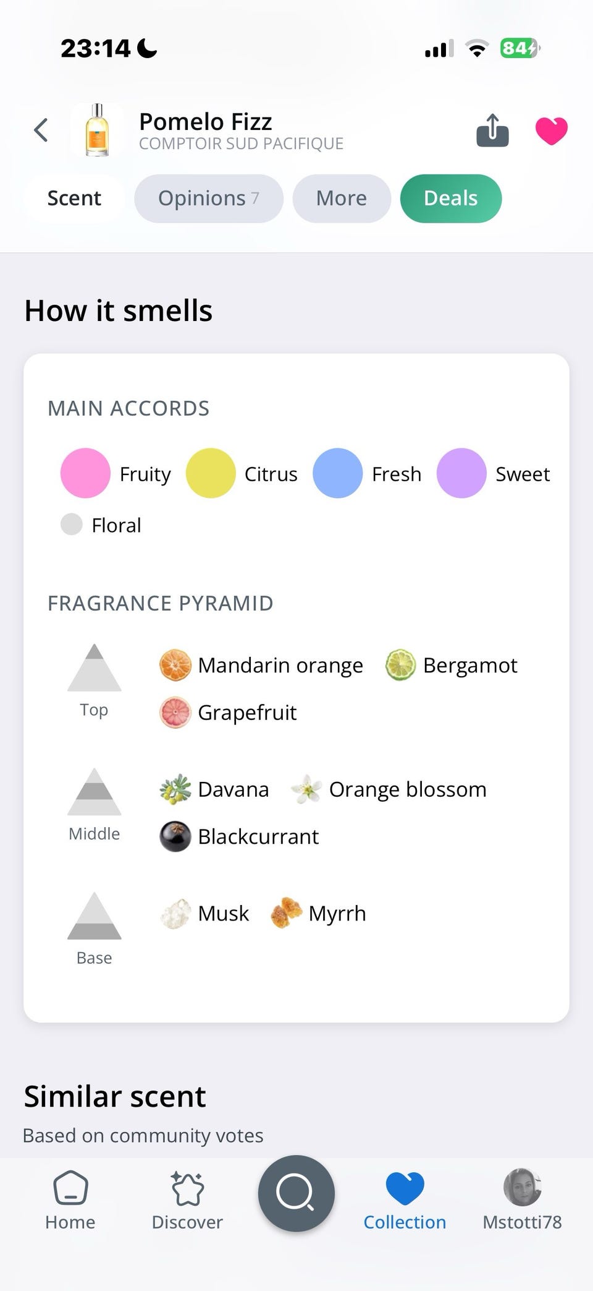Open the Pomelo Fizz bottle thumbnail

coord(97,130)
